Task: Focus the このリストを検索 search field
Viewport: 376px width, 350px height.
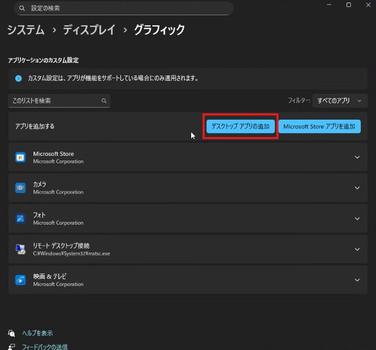Action: pyautogui.click(x=54, y=101)
